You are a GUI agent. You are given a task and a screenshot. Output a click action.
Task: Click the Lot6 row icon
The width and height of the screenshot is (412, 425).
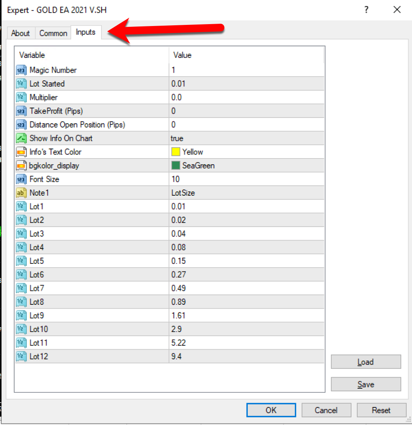21,275
